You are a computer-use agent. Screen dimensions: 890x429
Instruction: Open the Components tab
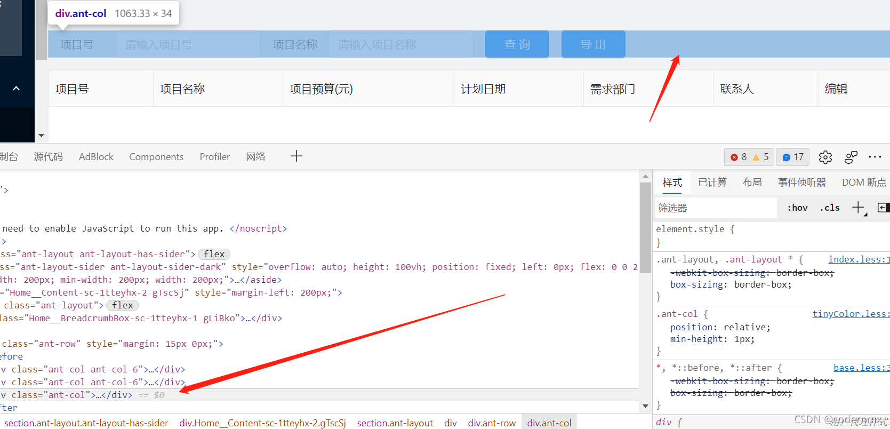tap(156, 156)
